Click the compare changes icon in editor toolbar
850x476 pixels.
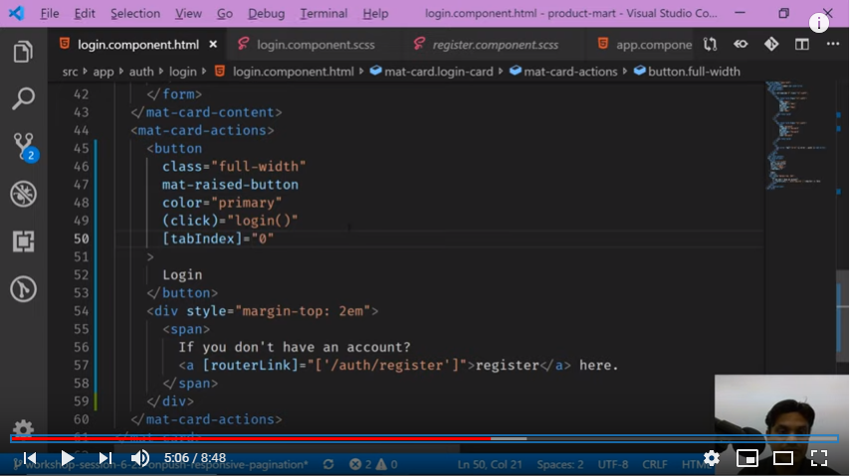coord(710,45)
